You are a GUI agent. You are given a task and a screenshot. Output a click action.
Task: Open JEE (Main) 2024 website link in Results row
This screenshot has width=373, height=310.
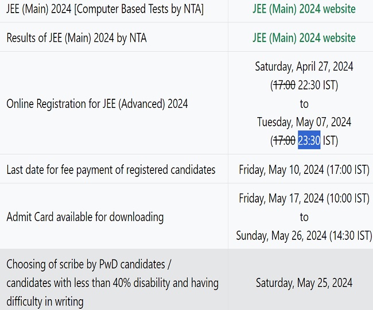[x=304, y=38]
